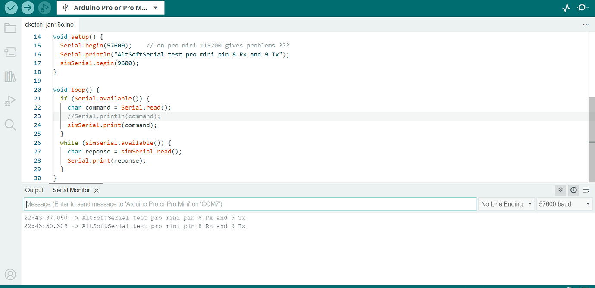This screenshot has width=595, height=288.
Task: Switch to the Output tab
Action: pos(34,190)
